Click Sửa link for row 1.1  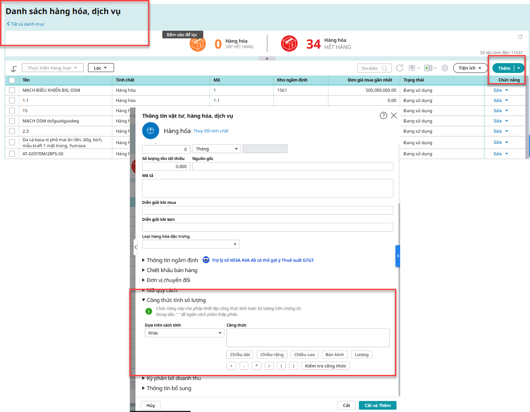(x=498, y=100)
